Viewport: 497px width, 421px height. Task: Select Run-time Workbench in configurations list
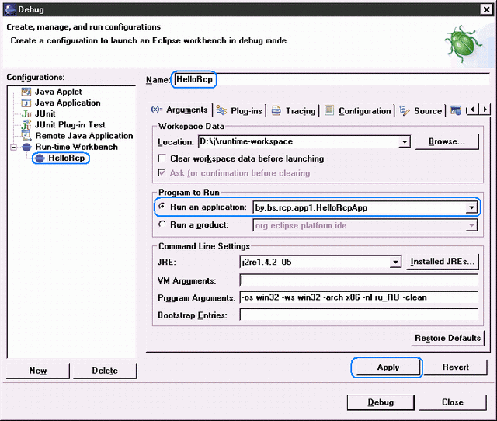coord(76,147)
